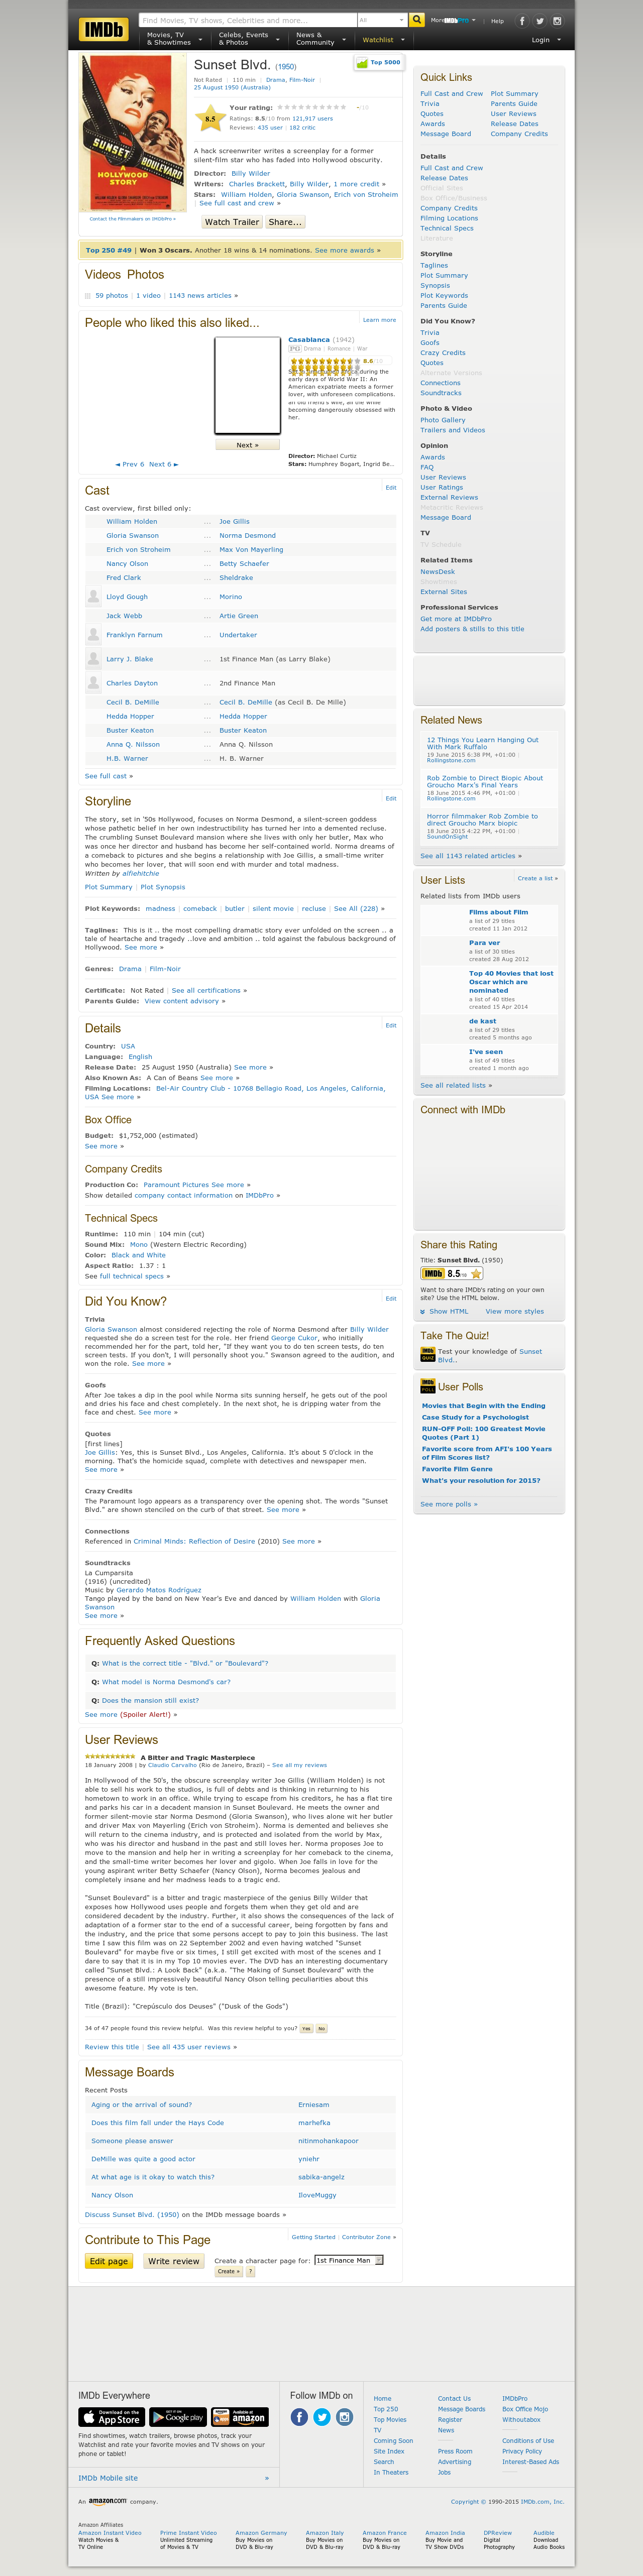Set your rating using the grey stars
This screenshot has height=2576, width=643.
[x=311, y=107]
